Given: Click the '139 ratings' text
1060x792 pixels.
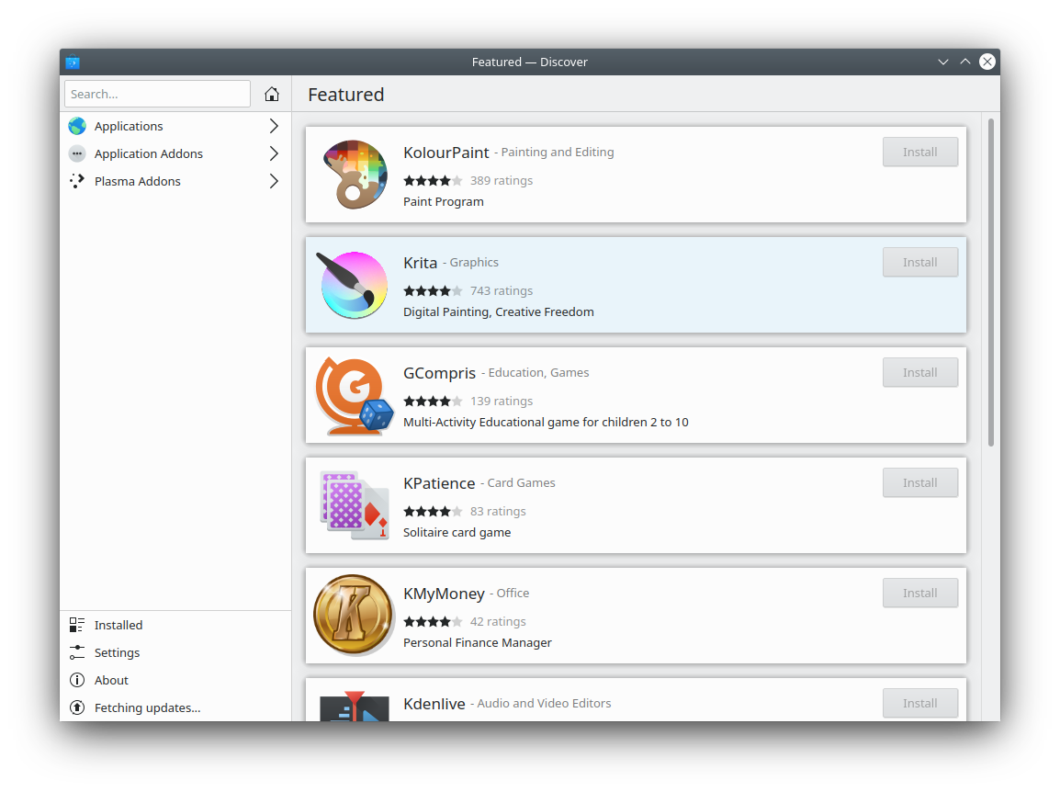Looking at the screenshot, I should click(502, 402).
